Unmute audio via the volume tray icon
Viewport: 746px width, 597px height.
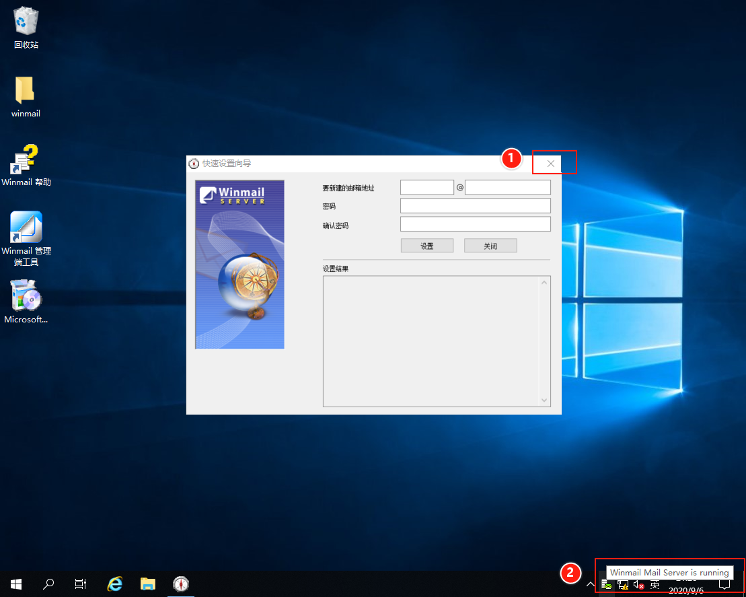pyautogui.click(x=638, y=584)
